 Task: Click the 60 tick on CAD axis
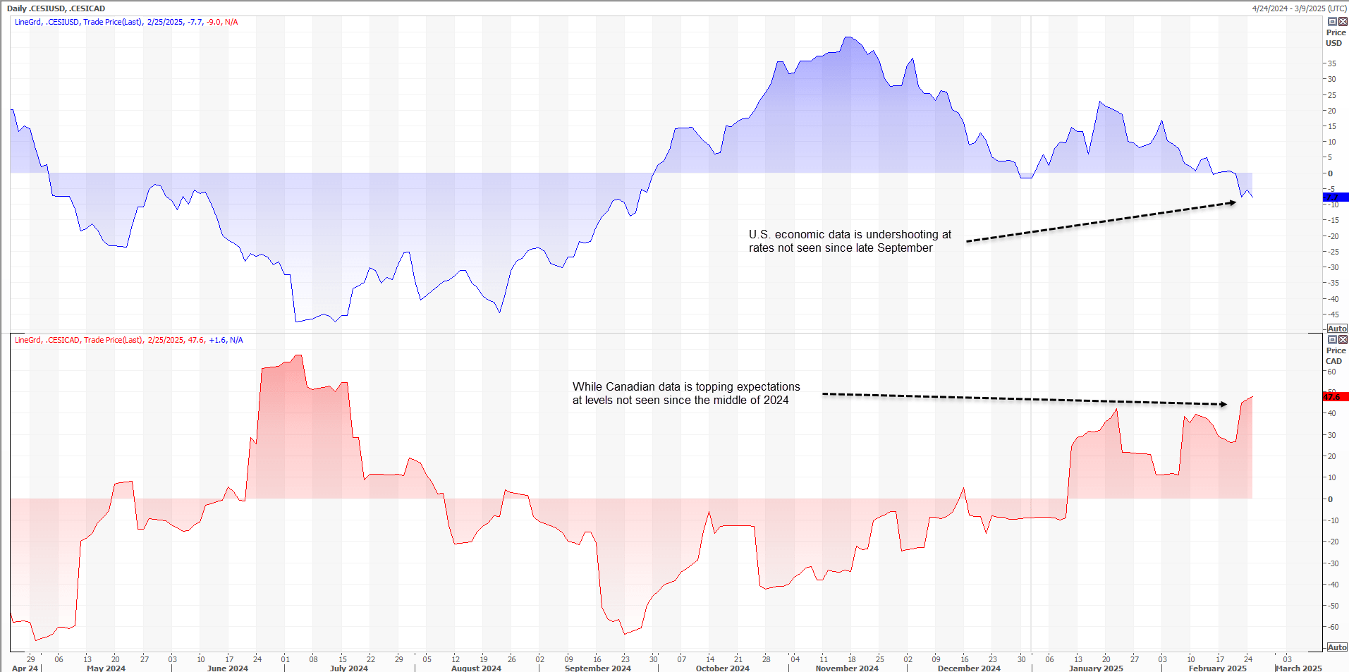coord(1331,372)
